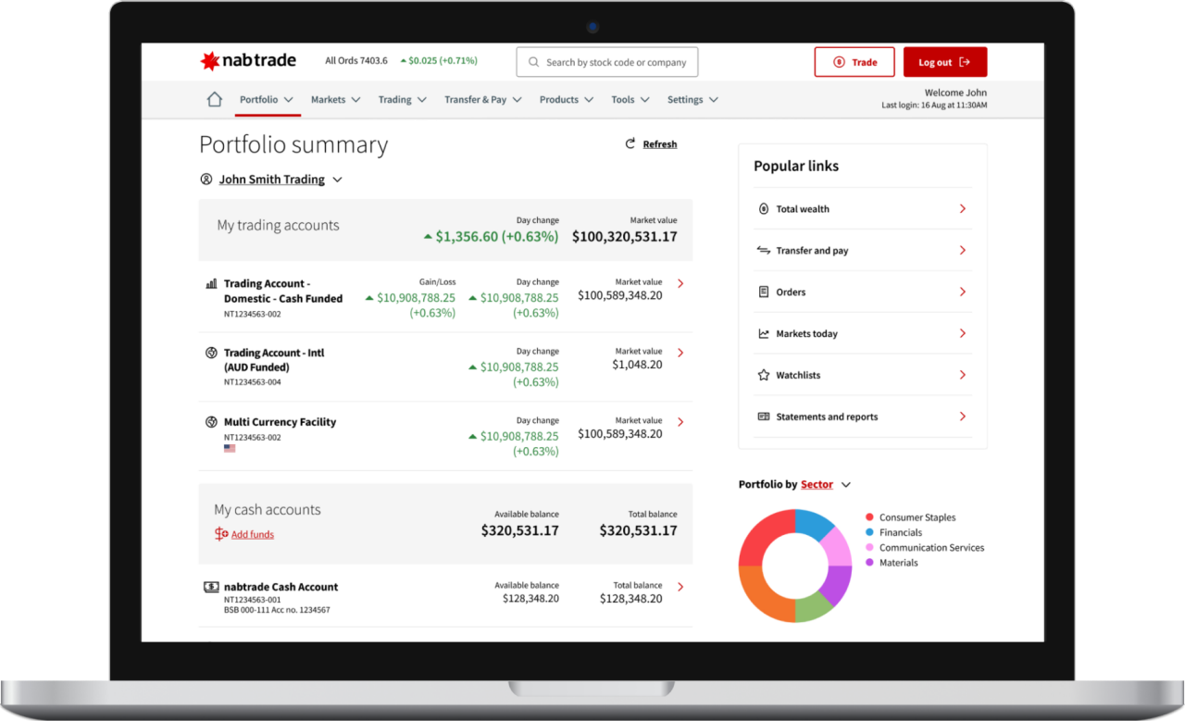
Task: Open the Transfer and pay link
Action: coord(812,251)
